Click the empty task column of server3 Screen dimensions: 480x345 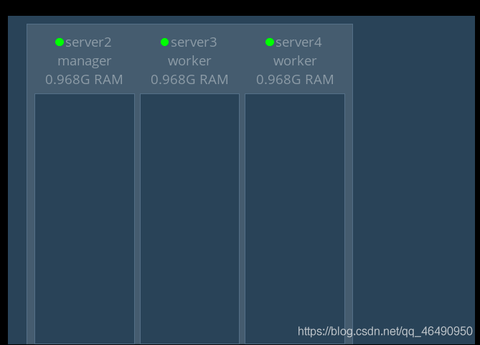tap(189, 218)
